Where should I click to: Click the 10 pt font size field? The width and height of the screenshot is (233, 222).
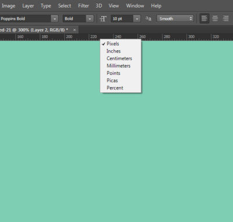coord(122,19)
